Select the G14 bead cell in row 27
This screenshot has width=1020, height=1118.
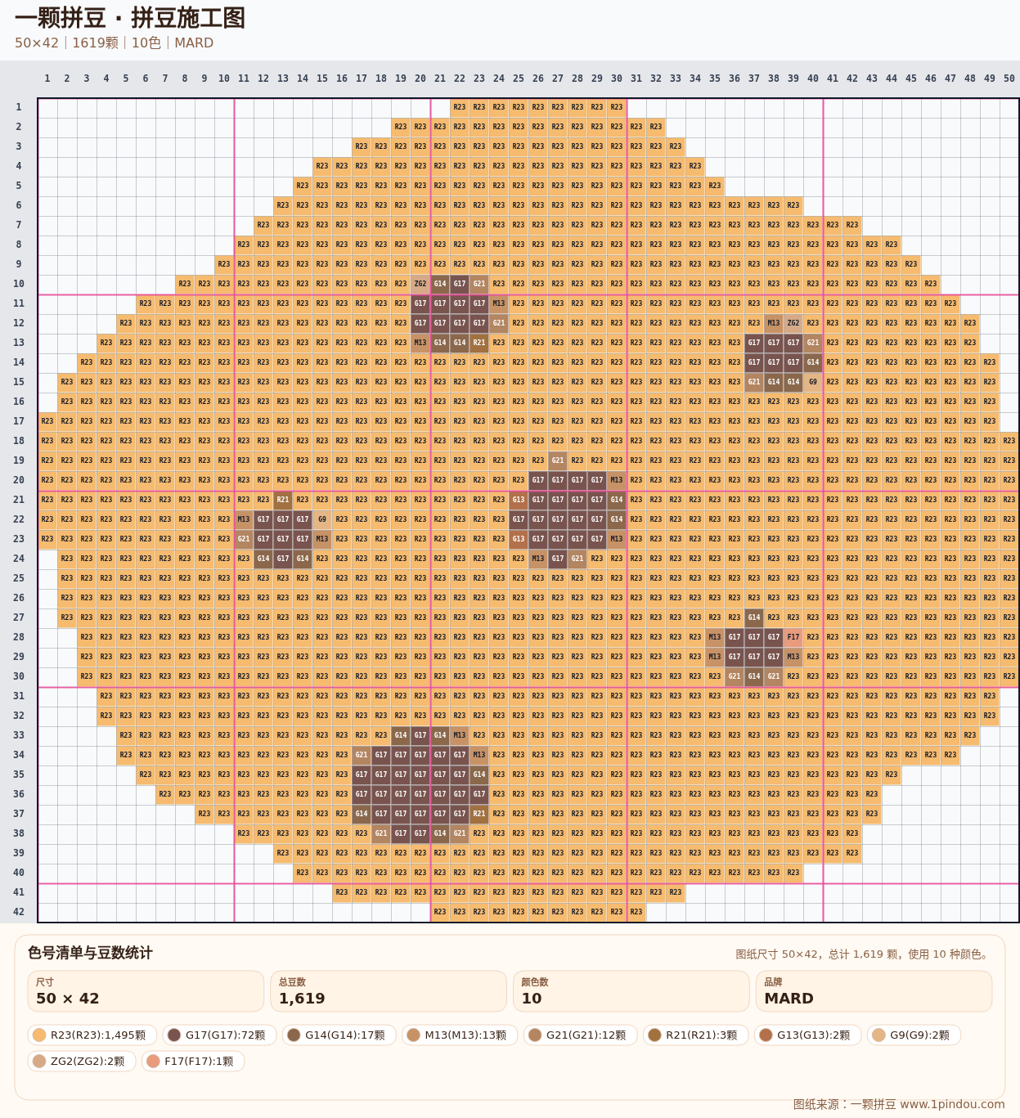(754, 617)
